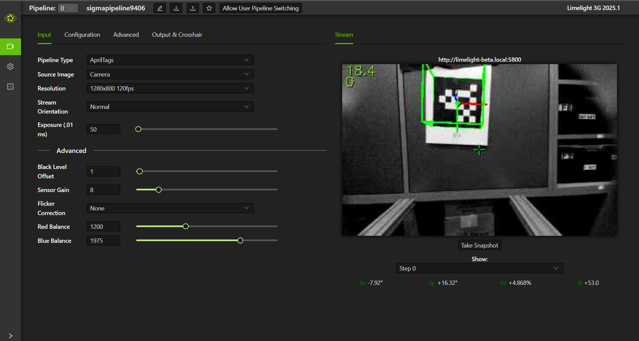Click the upload pipeline icon

point(193,8)
